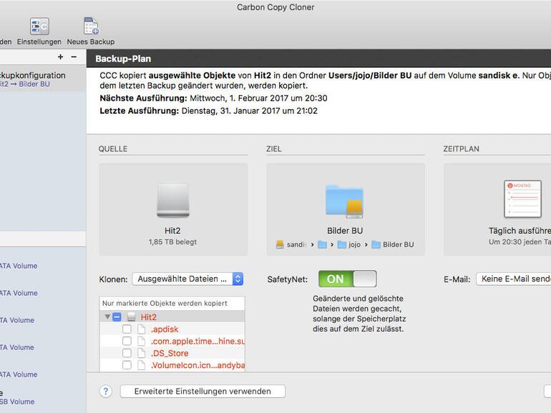Click the Backup-Plan header bar
The height and width of the screenshot is (413, 551).
318,59
